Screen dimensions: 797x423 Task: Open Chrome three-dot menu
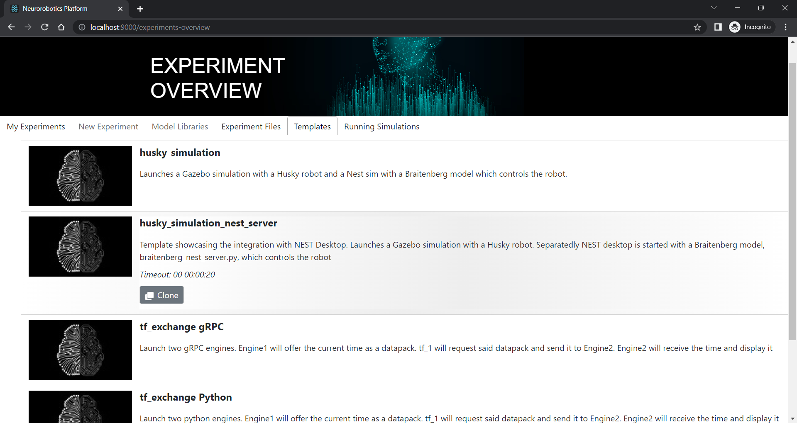786,27
